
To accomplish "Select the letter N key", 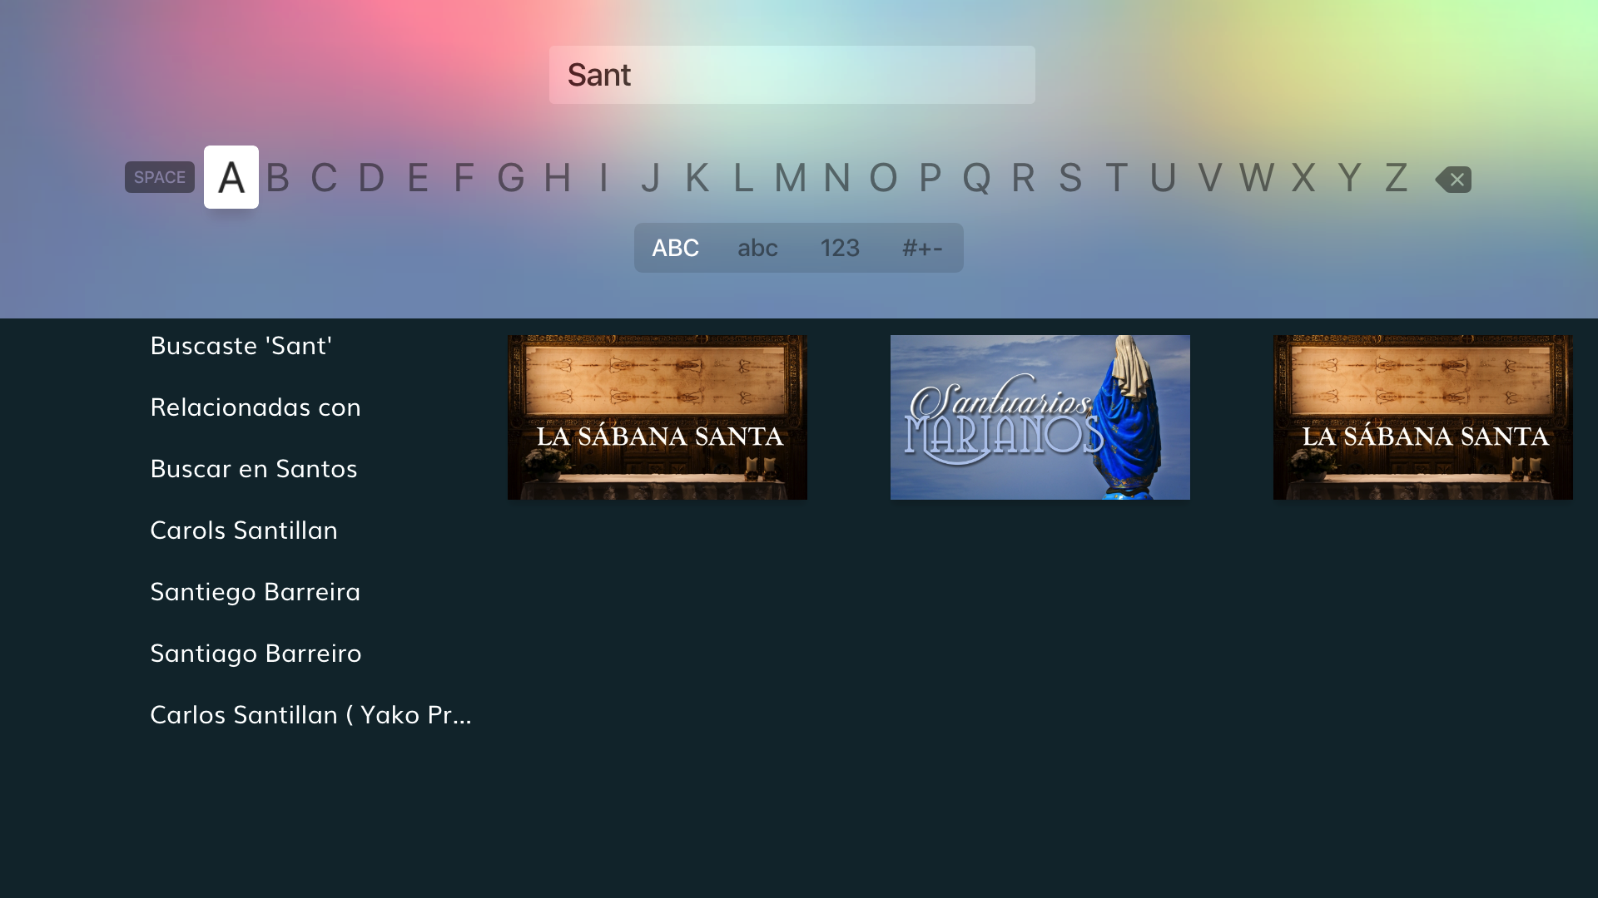I will (837, 177).
